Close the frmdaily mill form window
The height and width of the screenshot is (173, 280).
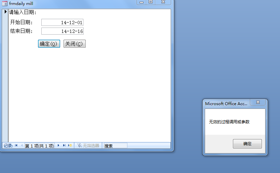[163, 2]
